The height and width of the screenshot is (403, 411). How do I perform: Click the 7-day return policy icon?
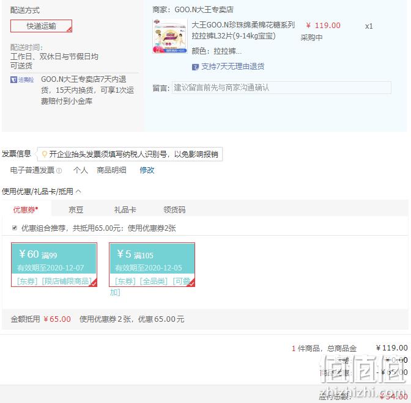pyautogui.click(x=195, y=67)
